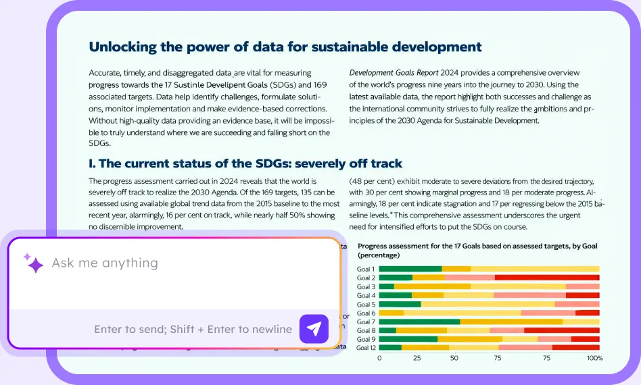Click the 0 tick label on the chart axis

(x=379, y=357)
